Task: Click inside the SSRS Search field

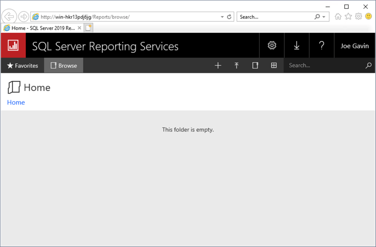Action: [322, 66]
